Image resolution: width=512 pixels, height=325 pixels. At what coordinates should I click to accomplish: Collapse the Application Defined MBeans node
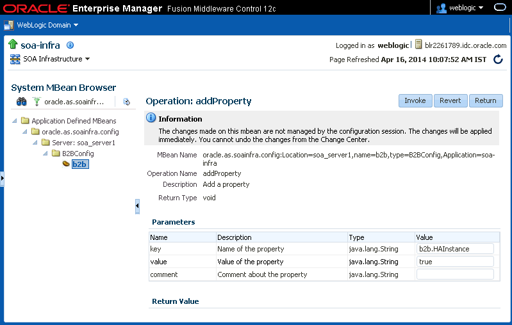click(14, 121)
